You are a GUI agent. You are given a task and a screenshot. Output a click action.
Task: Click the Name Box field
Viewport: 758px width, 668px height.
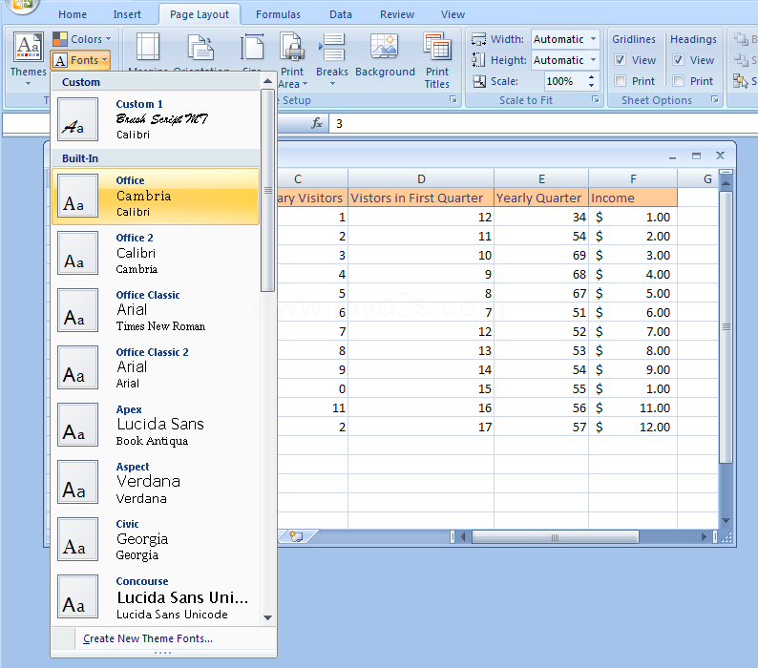pos(26,123)
